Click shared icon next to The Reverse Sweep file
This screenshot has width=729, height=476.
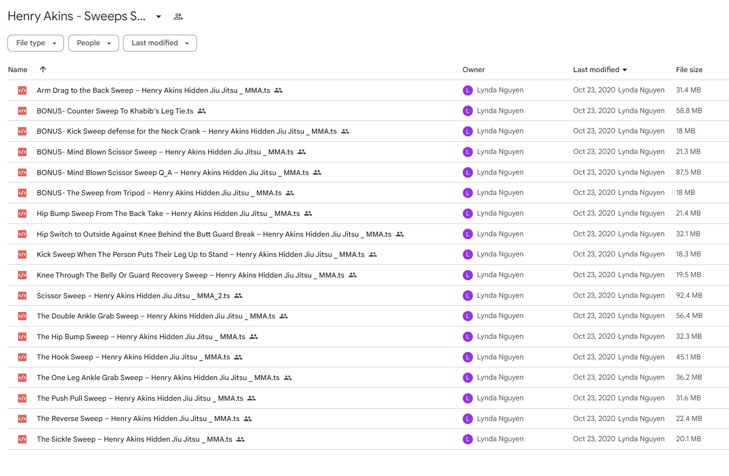248,419
